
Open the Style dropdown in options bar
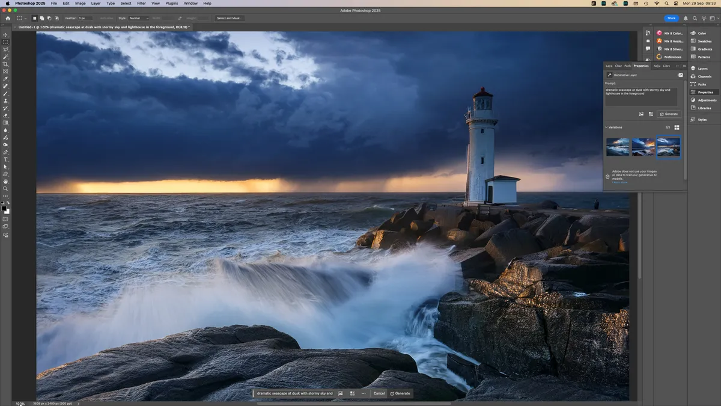(138, 18)
